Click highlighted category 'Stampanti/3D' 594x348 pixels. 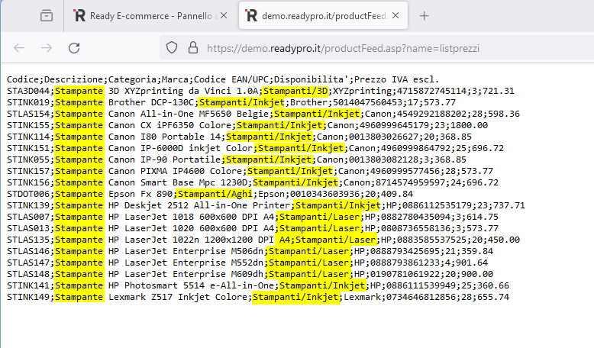point(295,91)
